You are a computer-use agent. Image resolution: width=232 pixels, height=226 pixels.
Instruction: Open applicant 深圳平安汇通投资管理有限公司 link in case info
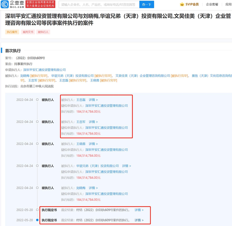(x=44, y=70)
